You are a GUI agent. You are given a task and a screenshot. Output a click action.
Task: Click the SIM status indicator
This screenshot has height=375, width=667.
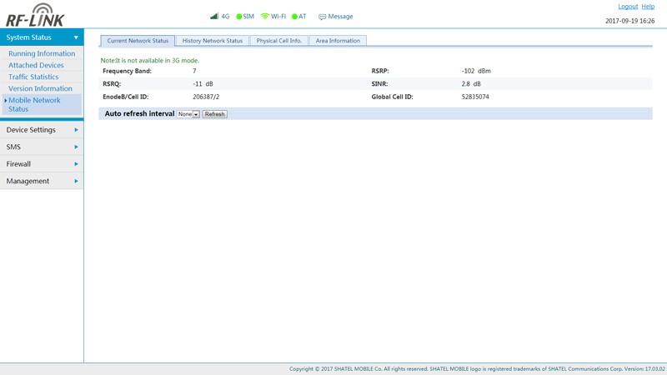point(239,17)
